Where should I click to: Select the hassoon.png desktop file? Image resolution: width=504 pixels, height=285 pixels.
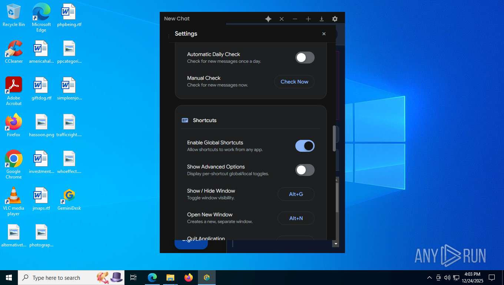click(x=41, y=125)
